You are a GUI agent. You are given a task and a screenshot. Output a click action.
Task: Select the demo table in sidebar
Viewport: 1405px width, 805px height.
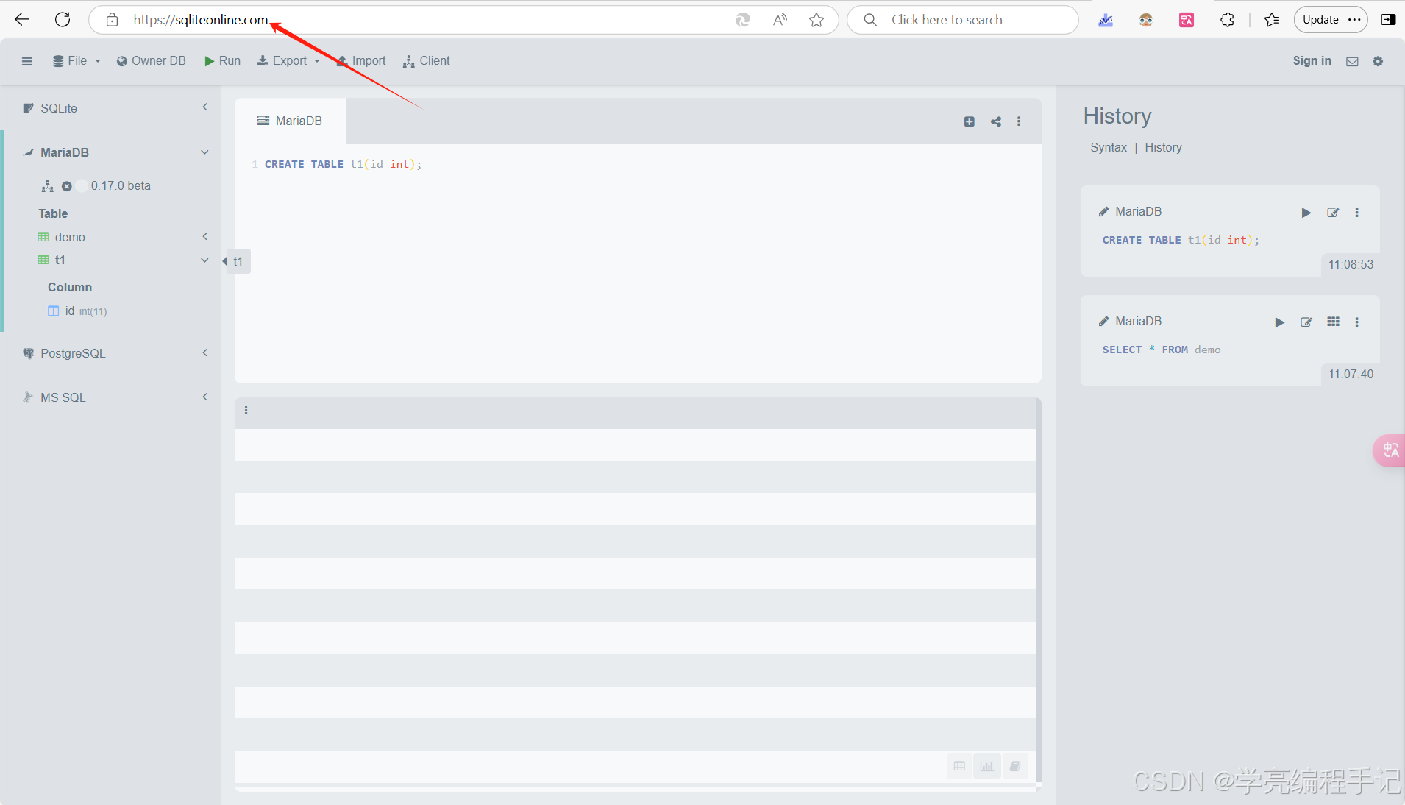[70, 237]
